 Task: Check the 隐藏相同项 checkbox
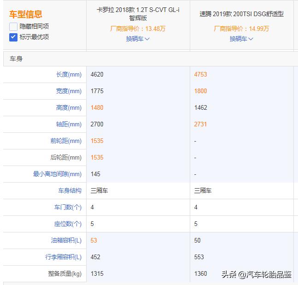point(13,27)
